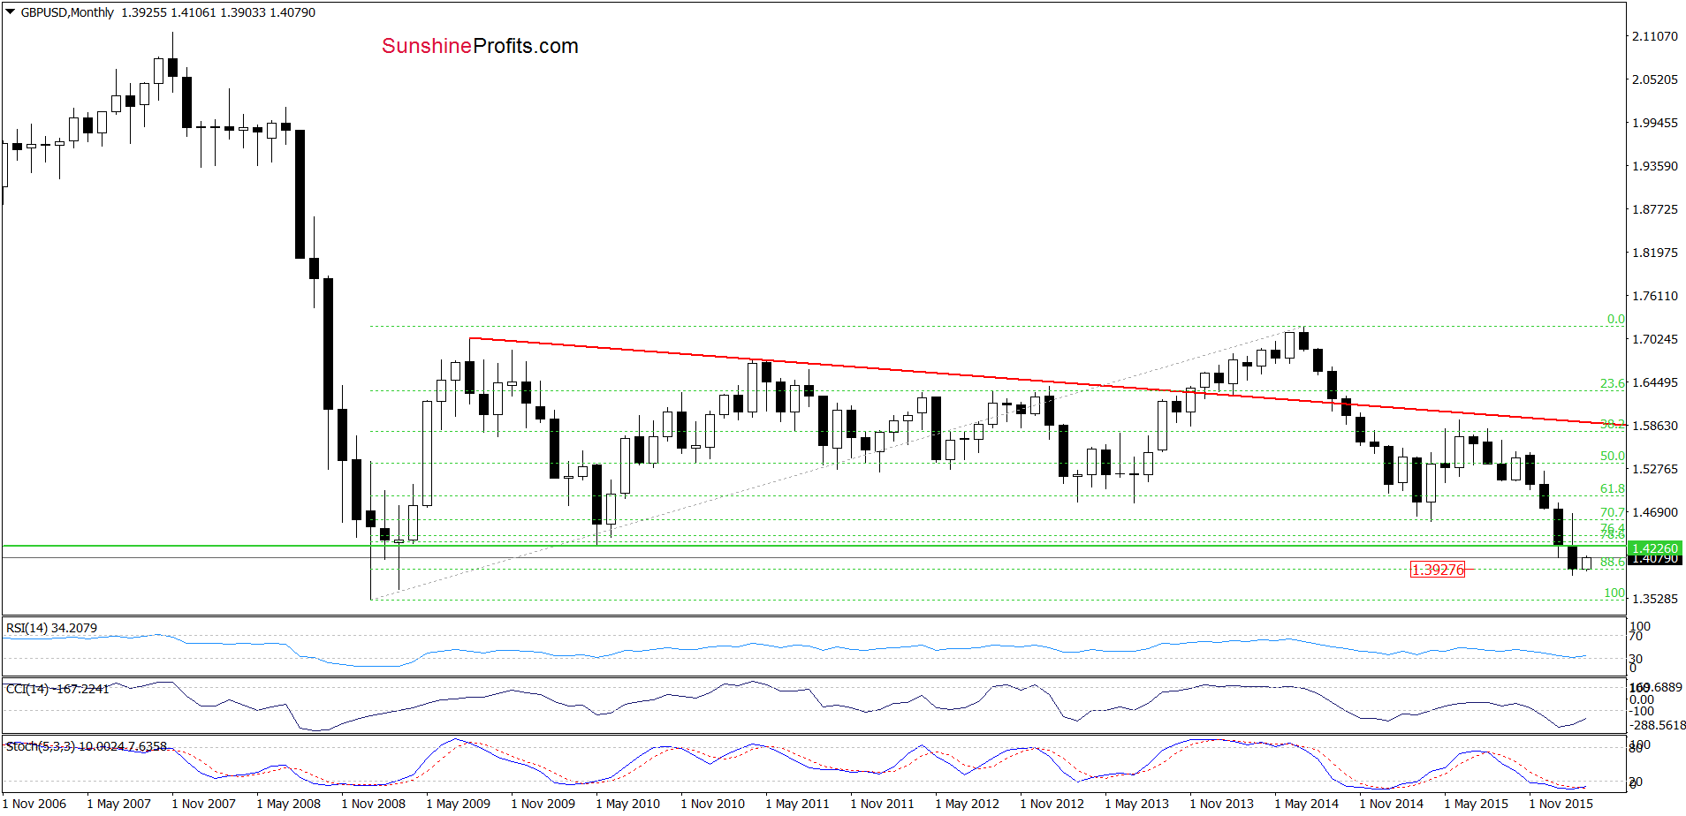Click the 100 Fibonacci level label

click(x=1614, y=593)
